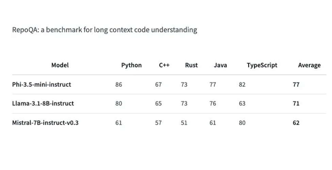Click the Java column header
This screenshot has height=170, width=332.
point(220,65)
